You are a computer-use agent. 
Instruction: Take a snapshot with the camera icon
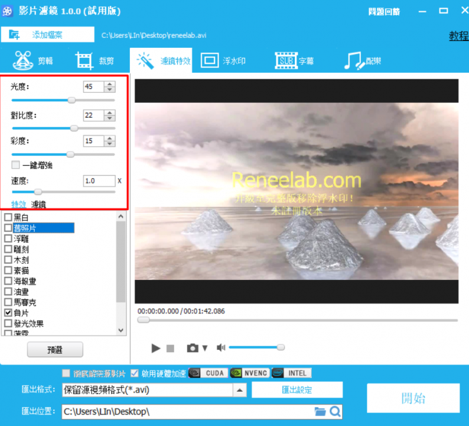193,348
